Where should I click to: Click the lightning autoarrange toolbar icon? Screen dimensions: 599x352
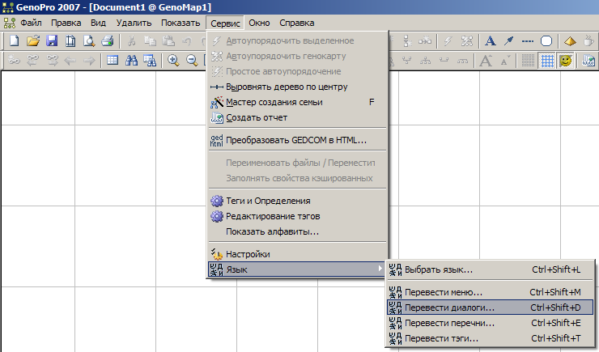point(448,40)
